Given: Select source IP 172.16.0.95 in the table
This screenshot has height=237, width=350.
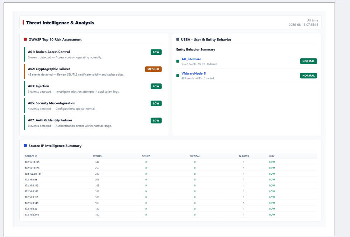Looking at the screenshot, I should point(31,179).
